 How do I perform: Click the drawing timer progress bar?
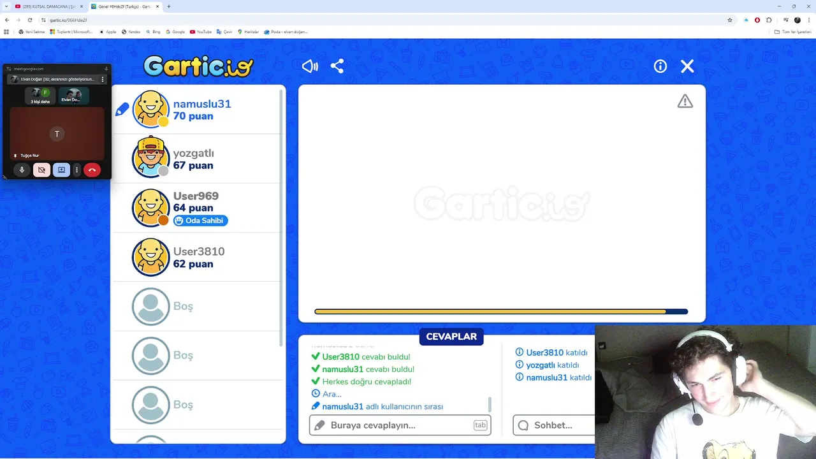pyautogui.click(x=501, y=312)
